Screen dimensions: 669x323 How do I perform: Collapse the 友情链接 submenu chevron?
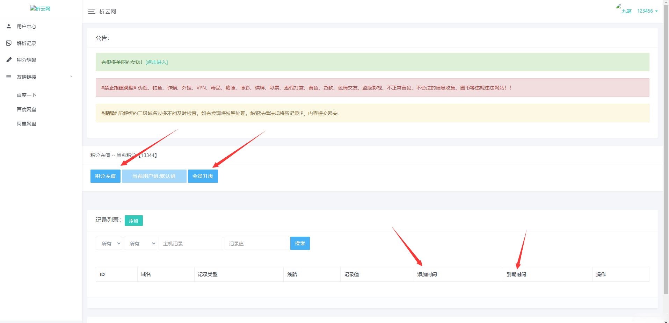(x=71, y=76)
